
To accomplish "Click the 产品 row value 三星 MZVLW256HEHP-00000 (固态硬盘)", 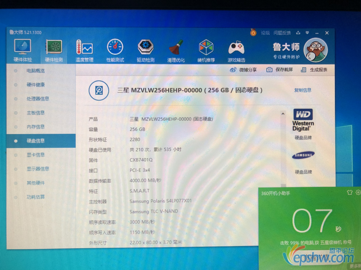I will 171,119.
